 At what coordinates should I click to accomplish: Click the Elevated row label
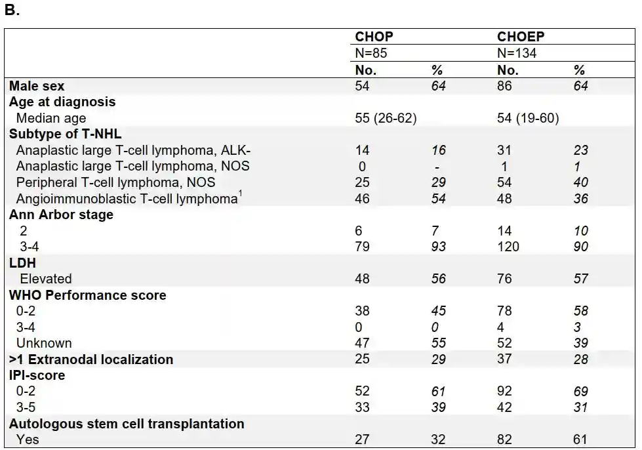(x=45, y=279)
